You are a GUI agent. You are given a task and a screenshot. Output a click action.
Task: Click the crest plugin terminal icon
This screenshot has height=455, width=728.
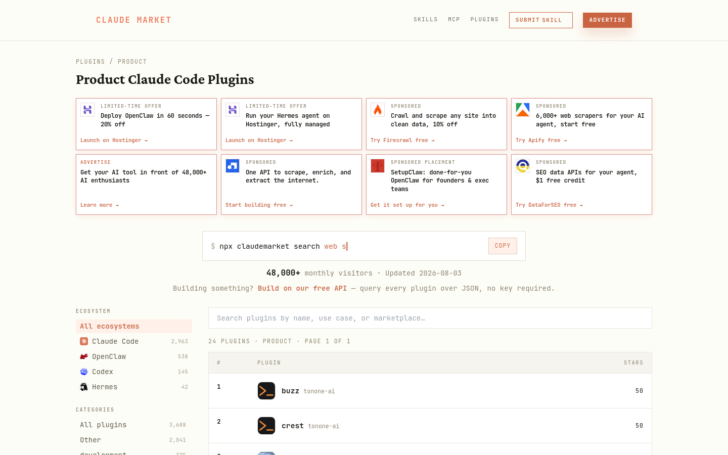click(266, 426)
